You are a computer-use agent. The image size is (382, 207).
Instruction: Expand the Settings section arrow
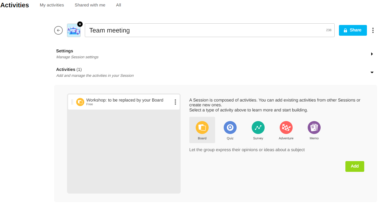click(x=372, y=54)
